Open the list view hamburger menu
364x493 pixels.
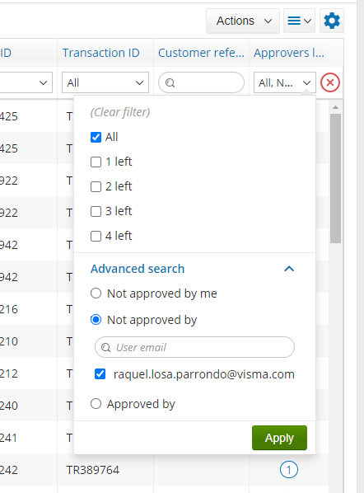(x=299, y=21)
